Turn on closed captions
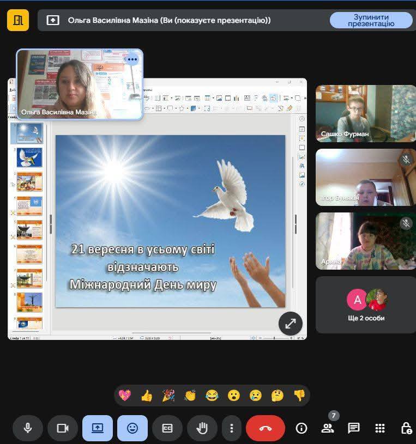Image resolution: width=416 pixels, height=444 pixels. (x=167, y=428)
